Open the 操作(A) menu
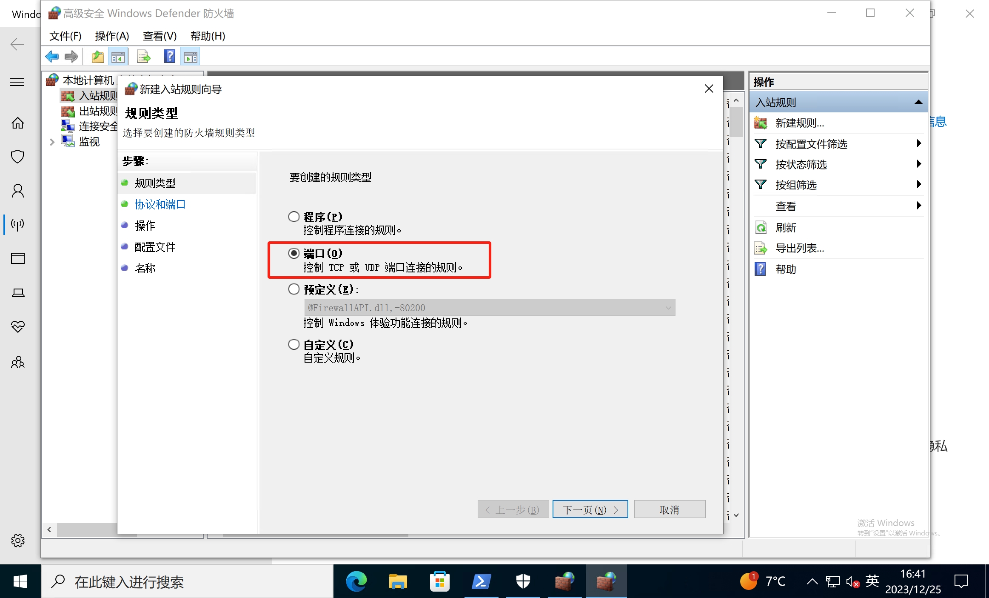This screenshot has height=598, width=989. [112, 36]
